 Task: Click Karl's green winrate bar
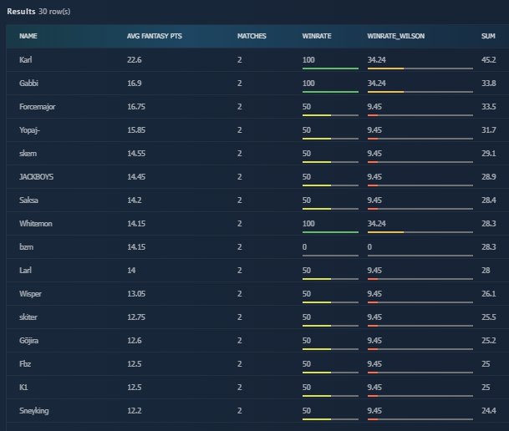point(330,68)
